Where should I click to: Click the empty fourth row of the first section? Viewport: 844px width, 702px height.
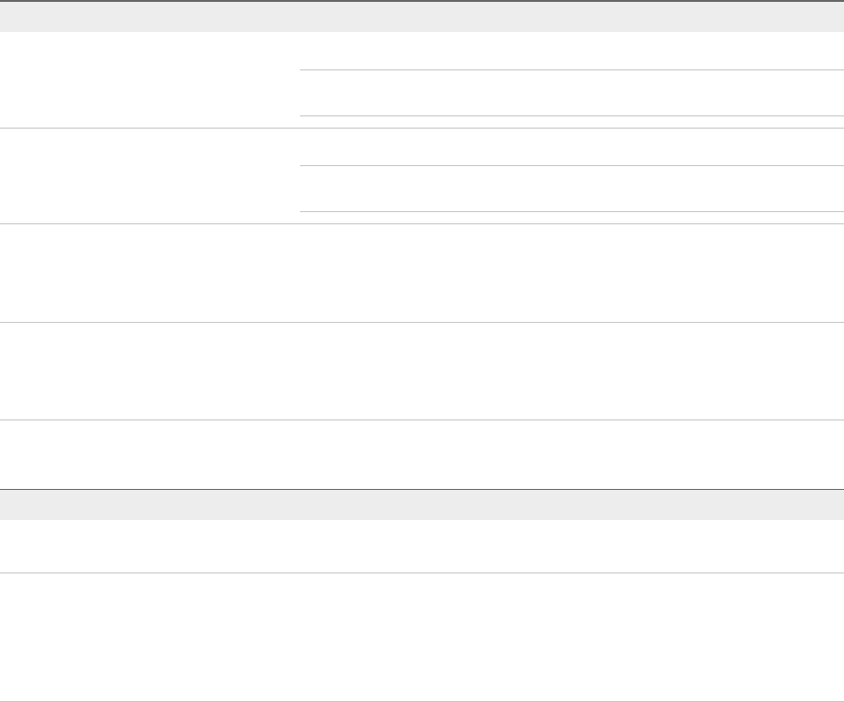[x=422, y=372]
